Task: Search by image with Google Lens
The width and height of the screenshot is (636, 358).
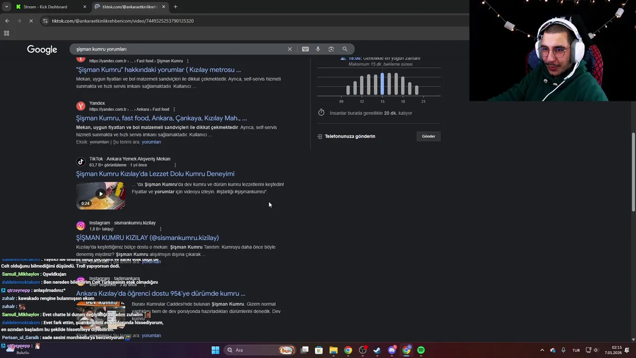Action: tap(331, 49)
